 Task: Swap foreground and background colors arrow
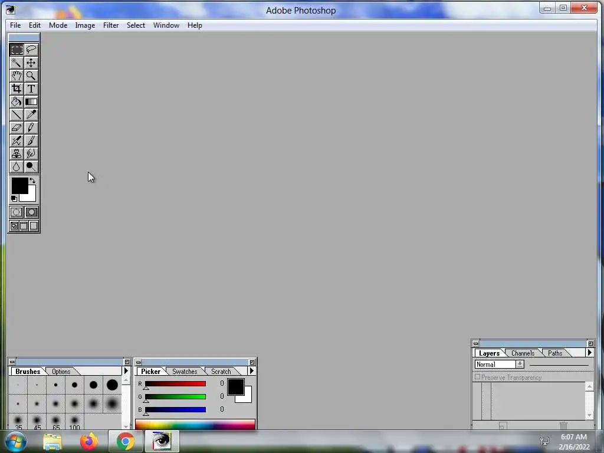(33, 180)
